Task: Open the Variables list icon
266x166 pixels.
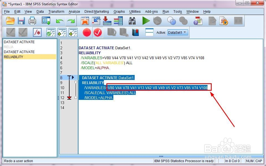Action: 118,21
